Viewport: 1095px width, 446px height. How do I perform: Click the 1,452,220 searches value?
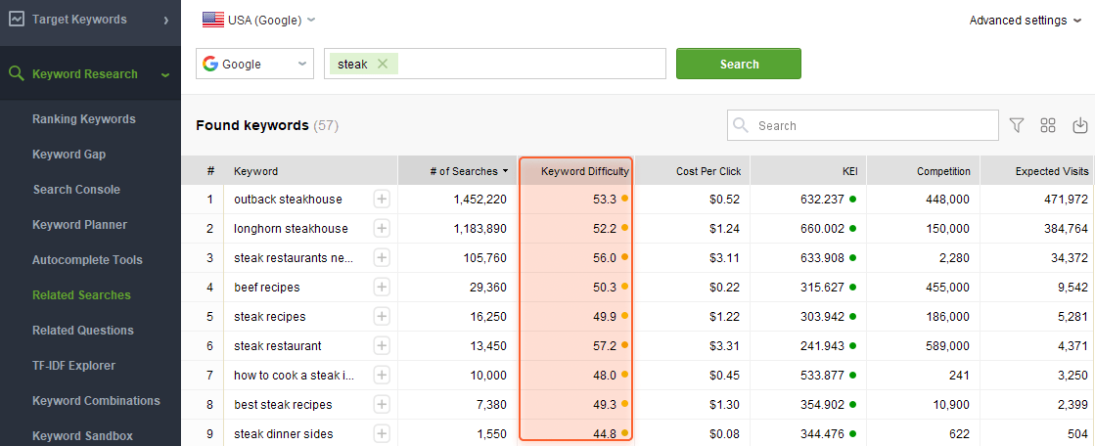click(479, 200)
